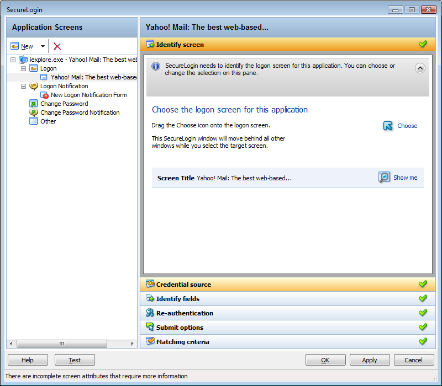This screenshot has width=442, height=386.
Task: Click the Show me magnifier icon
Action: pyautogui.click(x=385, y=178)
